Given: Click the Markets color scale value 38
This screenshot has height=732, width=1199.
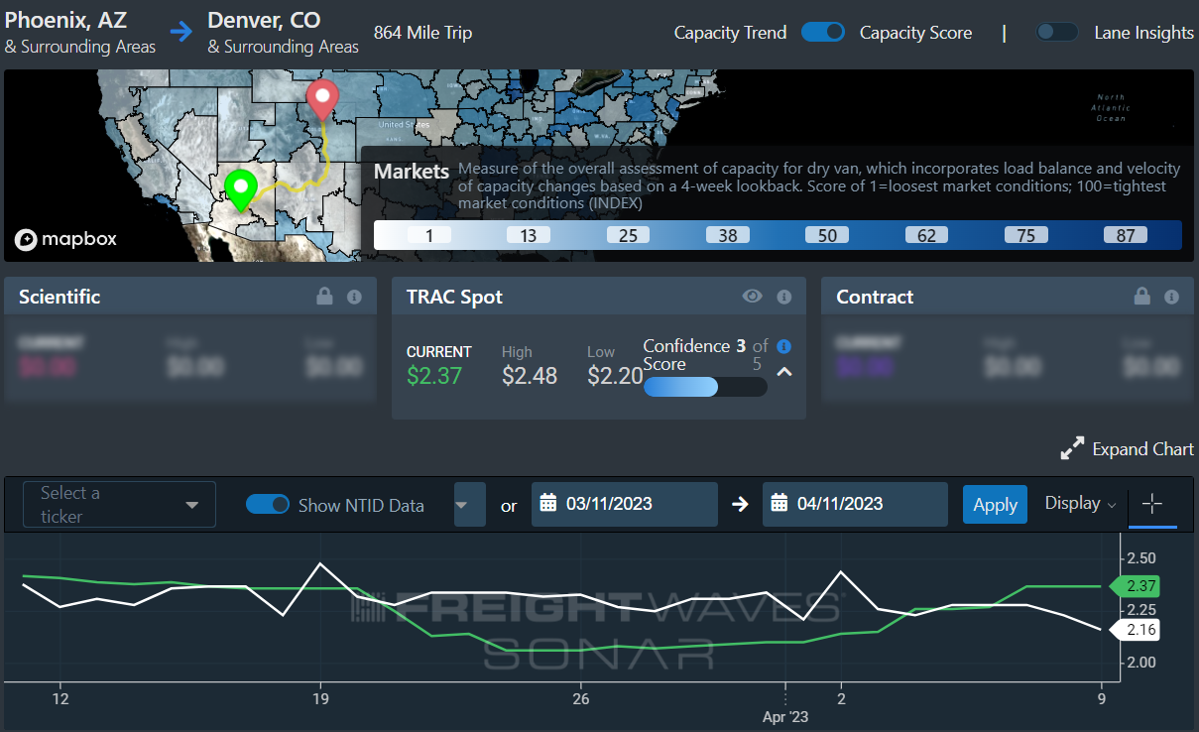Looking at the screenshot, I should tap(727, 235).
